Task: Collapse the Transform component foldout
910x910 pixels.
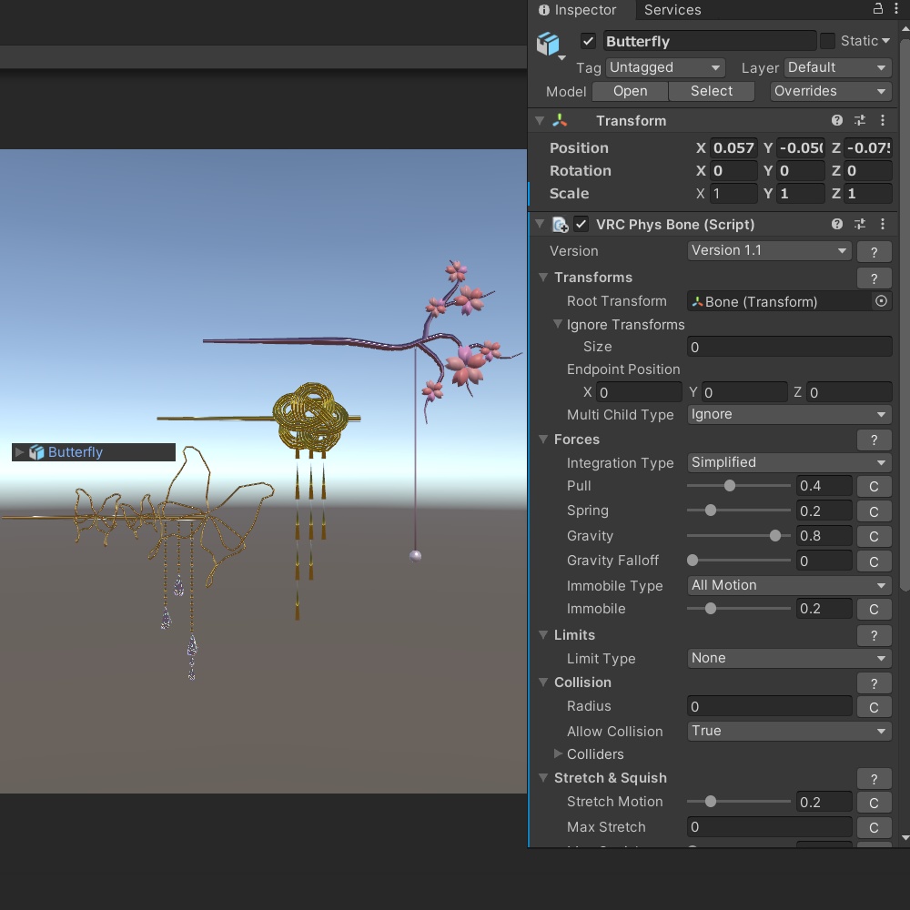Action: (x=540, y=121)
